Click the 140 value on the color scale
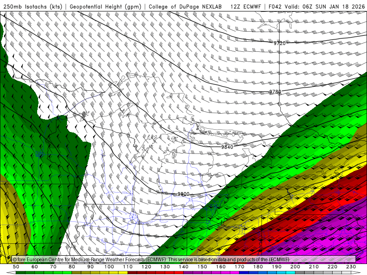This screenshot has height=275, width=367. point(183,267)
